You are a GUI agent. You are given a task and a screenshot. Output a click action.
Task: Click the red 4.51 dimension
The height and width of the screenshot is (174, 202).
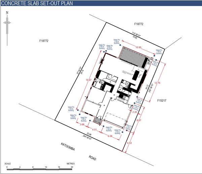click(x=94, y=130)
